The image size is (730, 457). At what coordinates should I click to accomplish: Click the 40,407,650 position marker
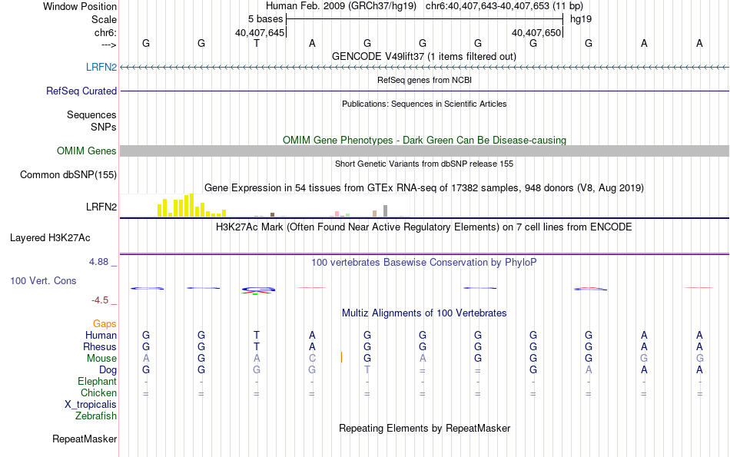[536, 32]
